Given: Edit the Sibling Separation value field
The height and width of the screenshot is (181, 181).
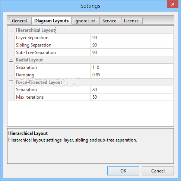Looking at the screenshot, I should click(x=132, y=45).
